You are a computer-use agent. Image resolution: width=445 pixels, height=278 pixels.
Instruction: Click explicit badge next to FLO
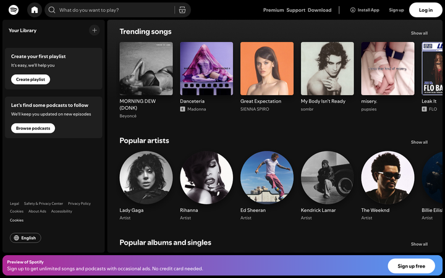[424, 109]
